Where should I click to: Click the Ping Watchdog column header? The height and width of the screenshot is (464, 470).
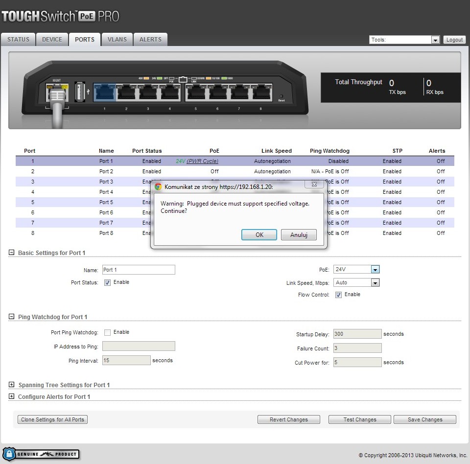click(329, 151)
